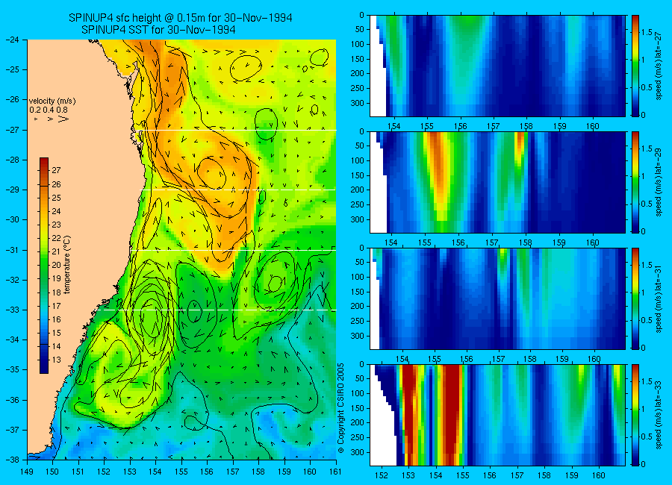Click the velocity scale values '0.2 0.4 0.8'
672x485 pixels.
49,110
